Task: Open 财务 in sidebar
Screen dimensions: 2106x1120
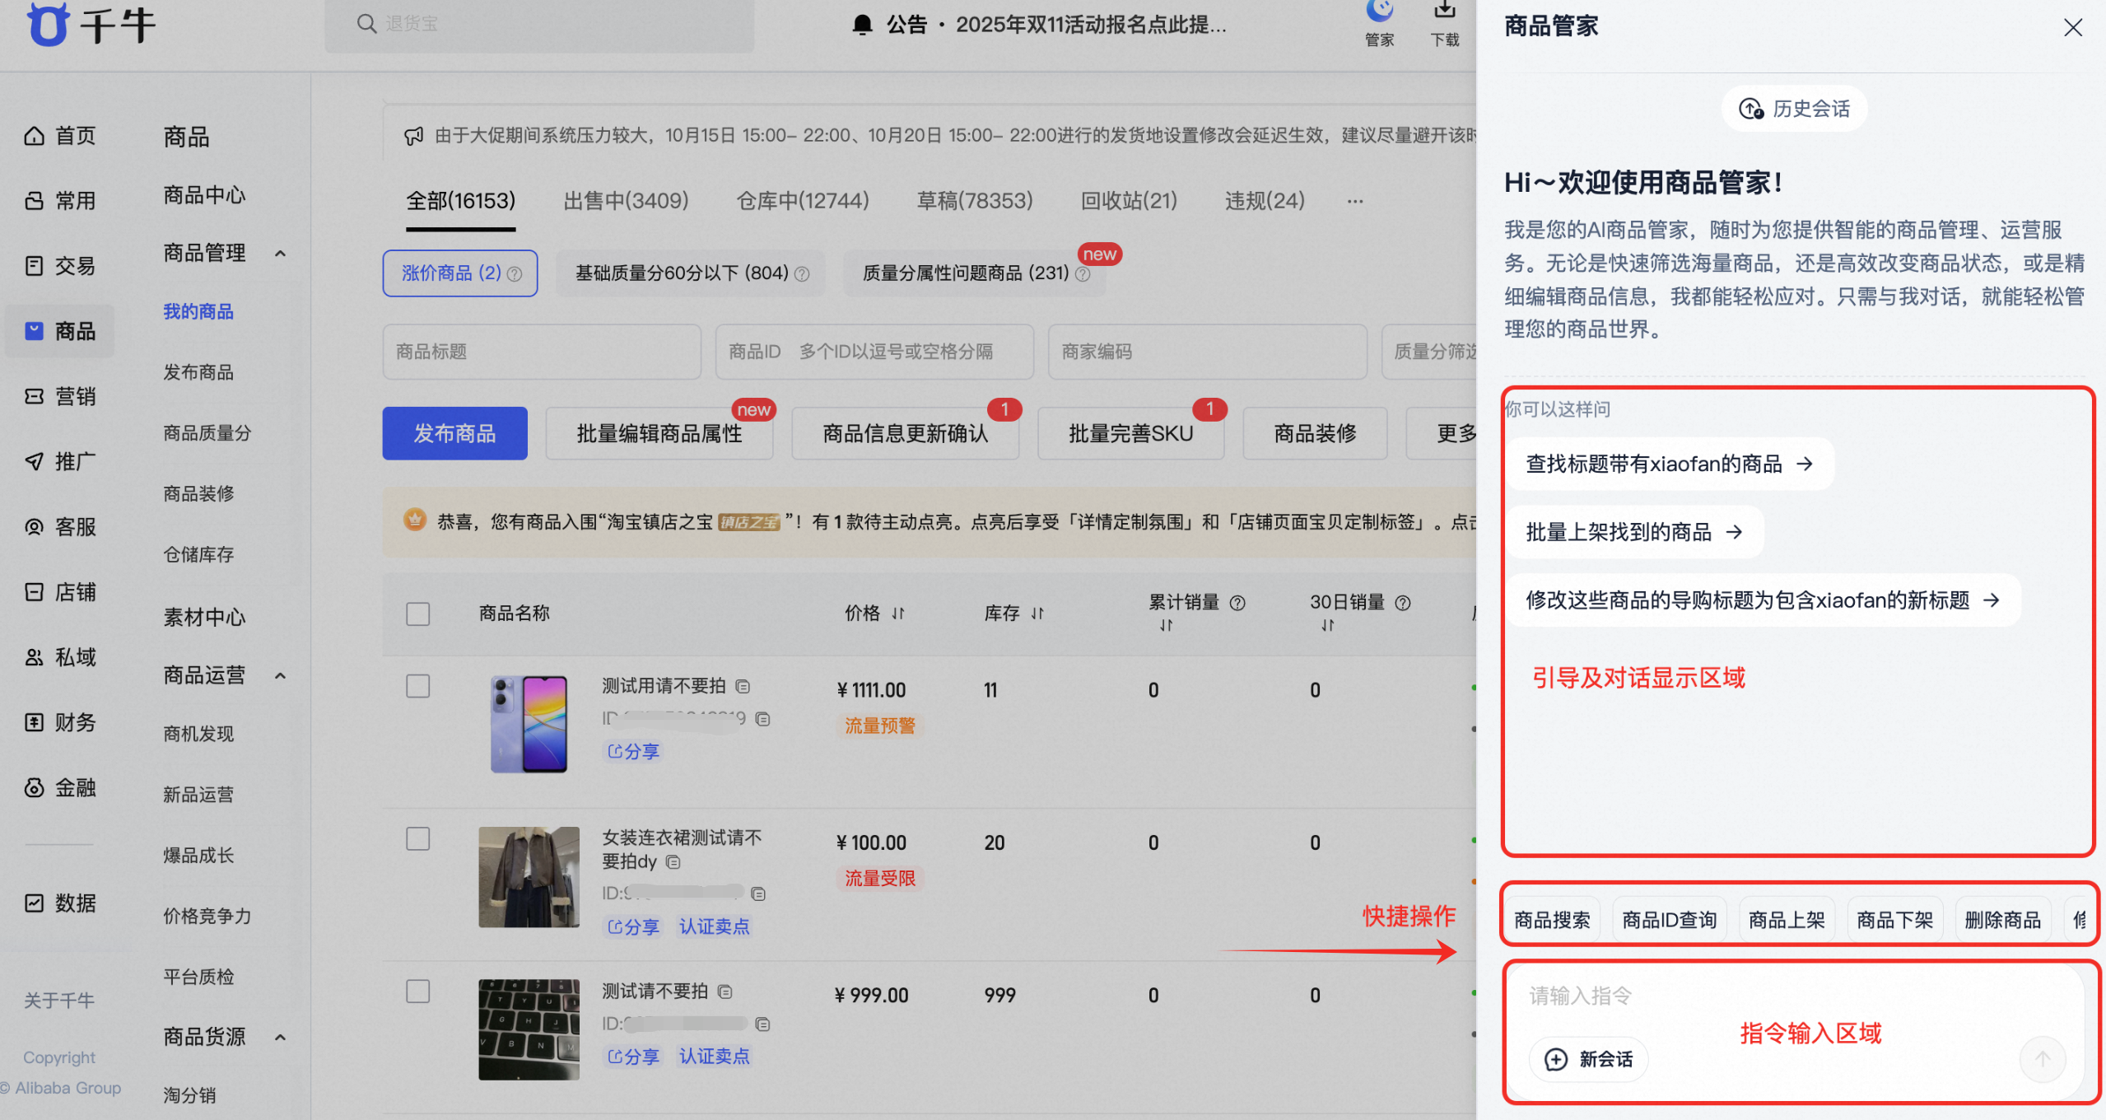Action: coord(60,722)
